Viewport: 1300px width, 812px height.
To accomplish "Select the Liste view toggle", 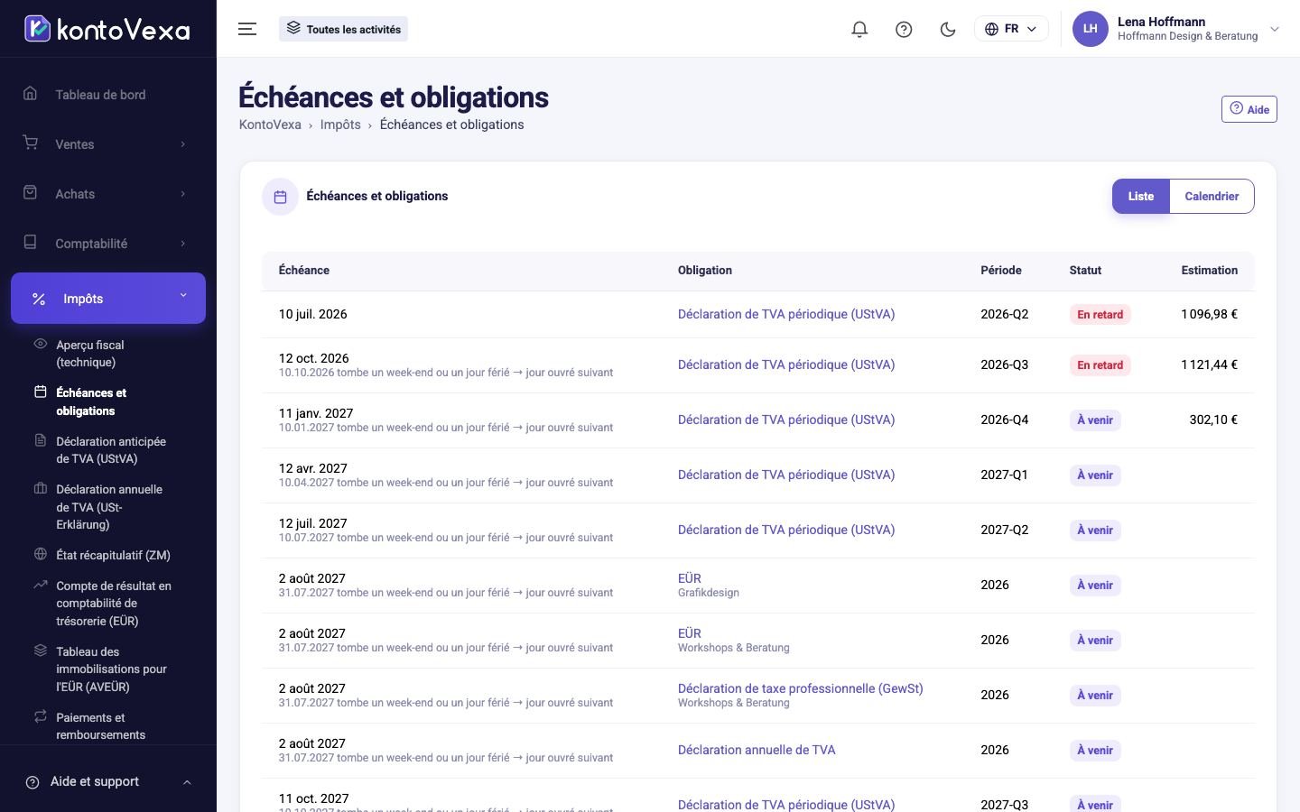I will click(x=1140, y=197).
